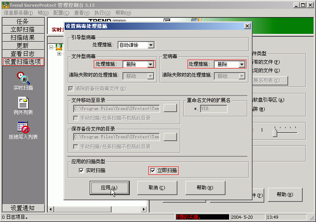Screen dimensions: 316x222
Task: Open the 引导型病毒 处理措施 dropdown
Action: [151, 45]
